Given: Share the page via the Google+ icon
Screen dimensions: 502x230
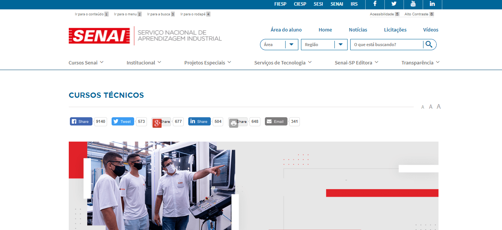Looking at the screenshot, I should [x=157, y=123].
